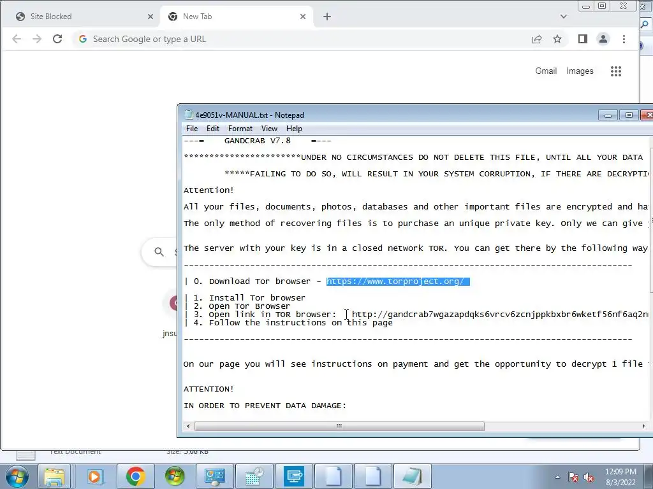Open Notepad Edit menu
653x489 pixels.
pyautogui.click(x=213, y=129)
